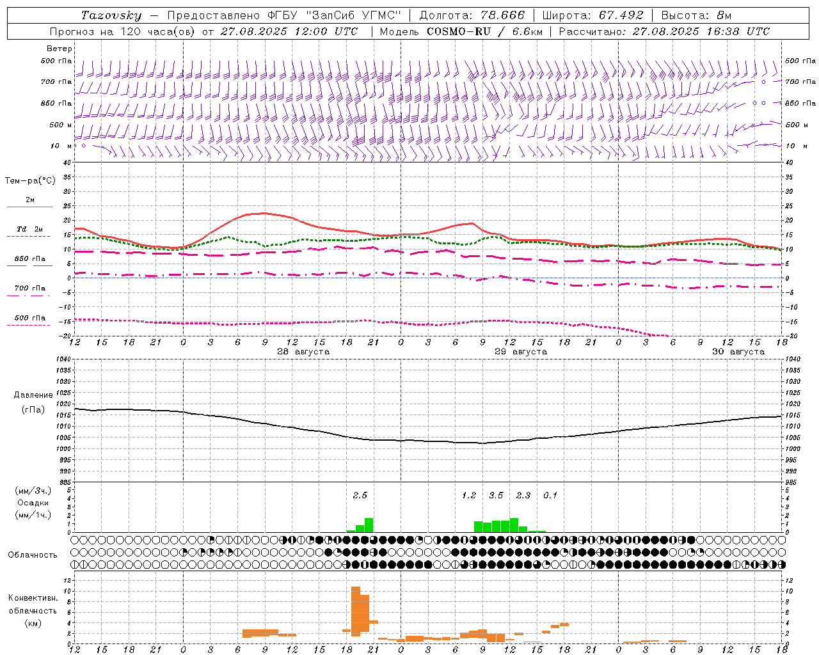This screenshot has height=655, width=819.
Task: Click the 500 гПа temperature legend entry
Action: pyautogui.click(x=30, y=319)
